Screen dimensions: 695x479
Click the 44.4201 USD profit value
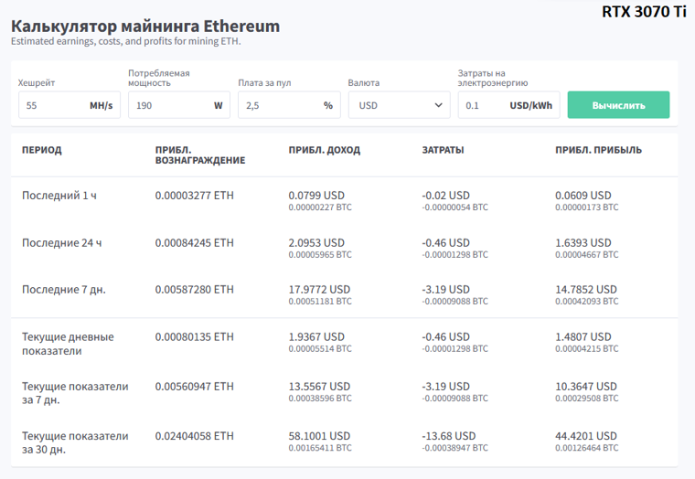coord(585,436)
